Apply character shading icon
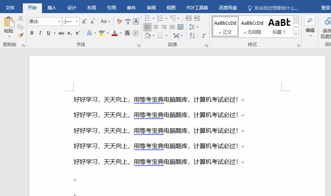The height and width of the screenshot is (196, 331). point(127,33)
